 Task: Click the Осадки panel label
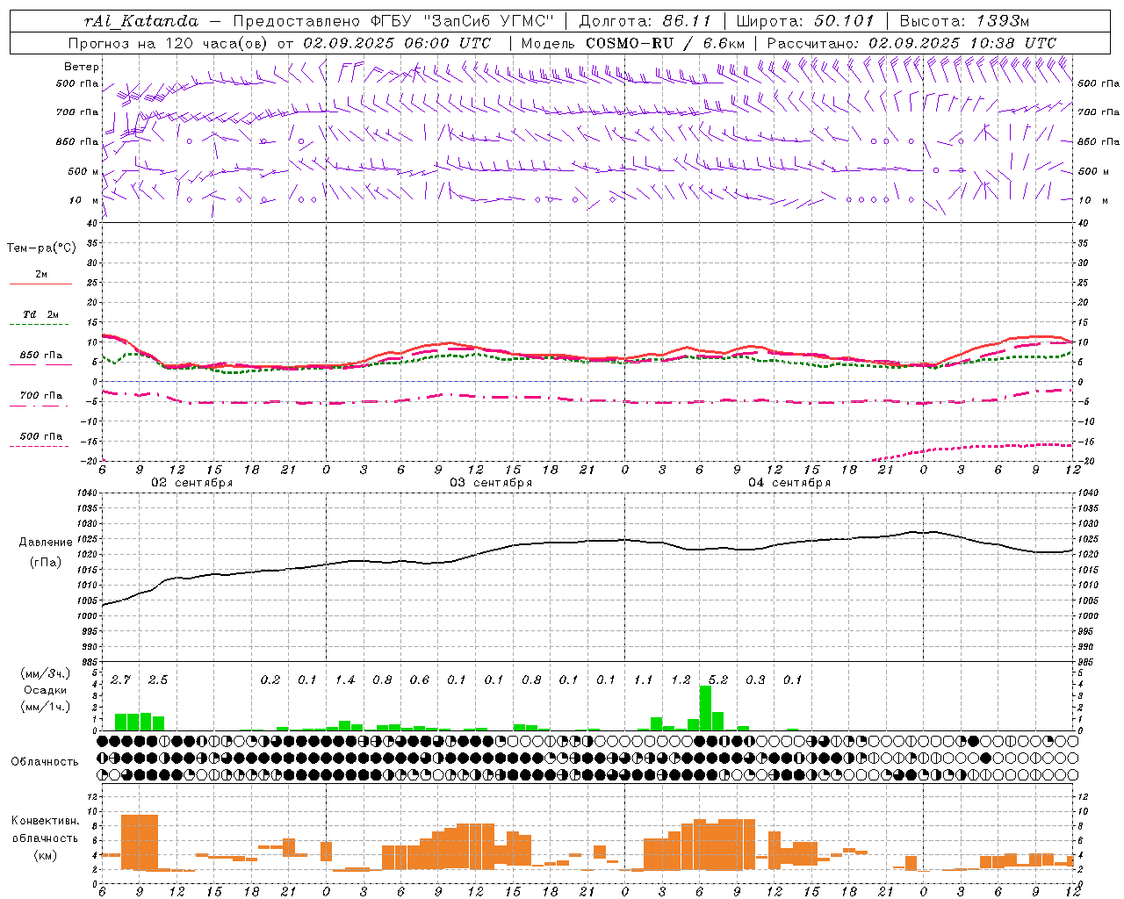pyautogui.click(x=45, y=690)
